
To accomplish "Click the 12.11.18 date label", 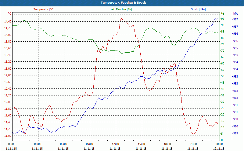I will click(219, 149).
